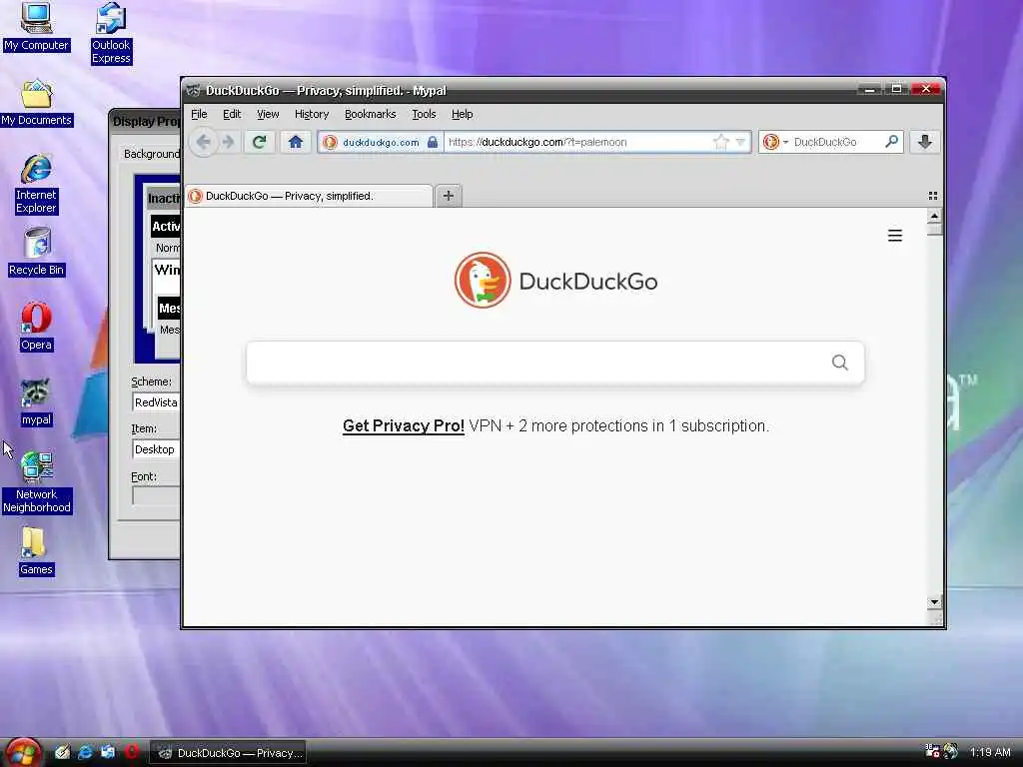Click the DuckDuckGo logo on the page
1023x767 pixels.
[x=555, y=281]
